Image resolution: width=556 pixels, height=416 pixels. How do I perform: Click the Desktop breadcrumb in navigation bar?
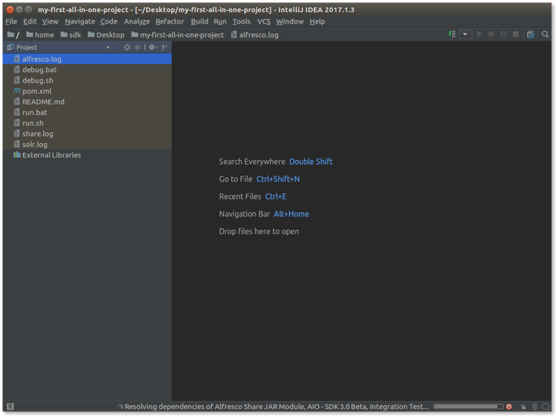tap(110, 34)
